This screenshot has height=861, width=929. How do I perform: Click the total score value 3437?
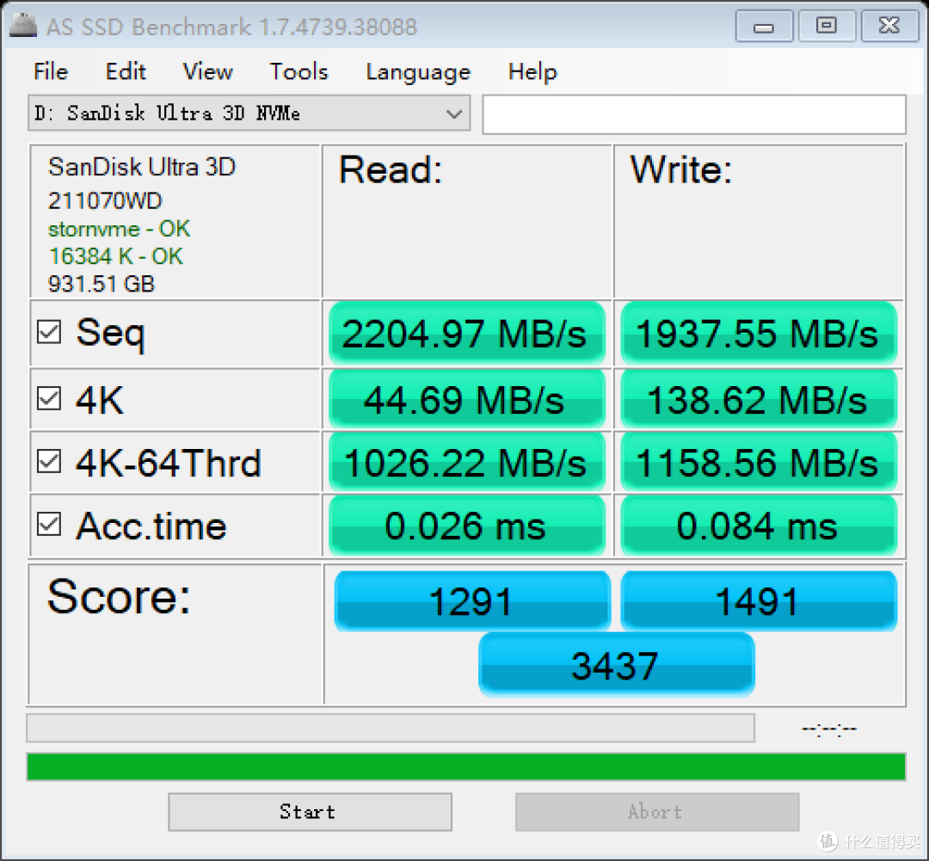(616, 664)
